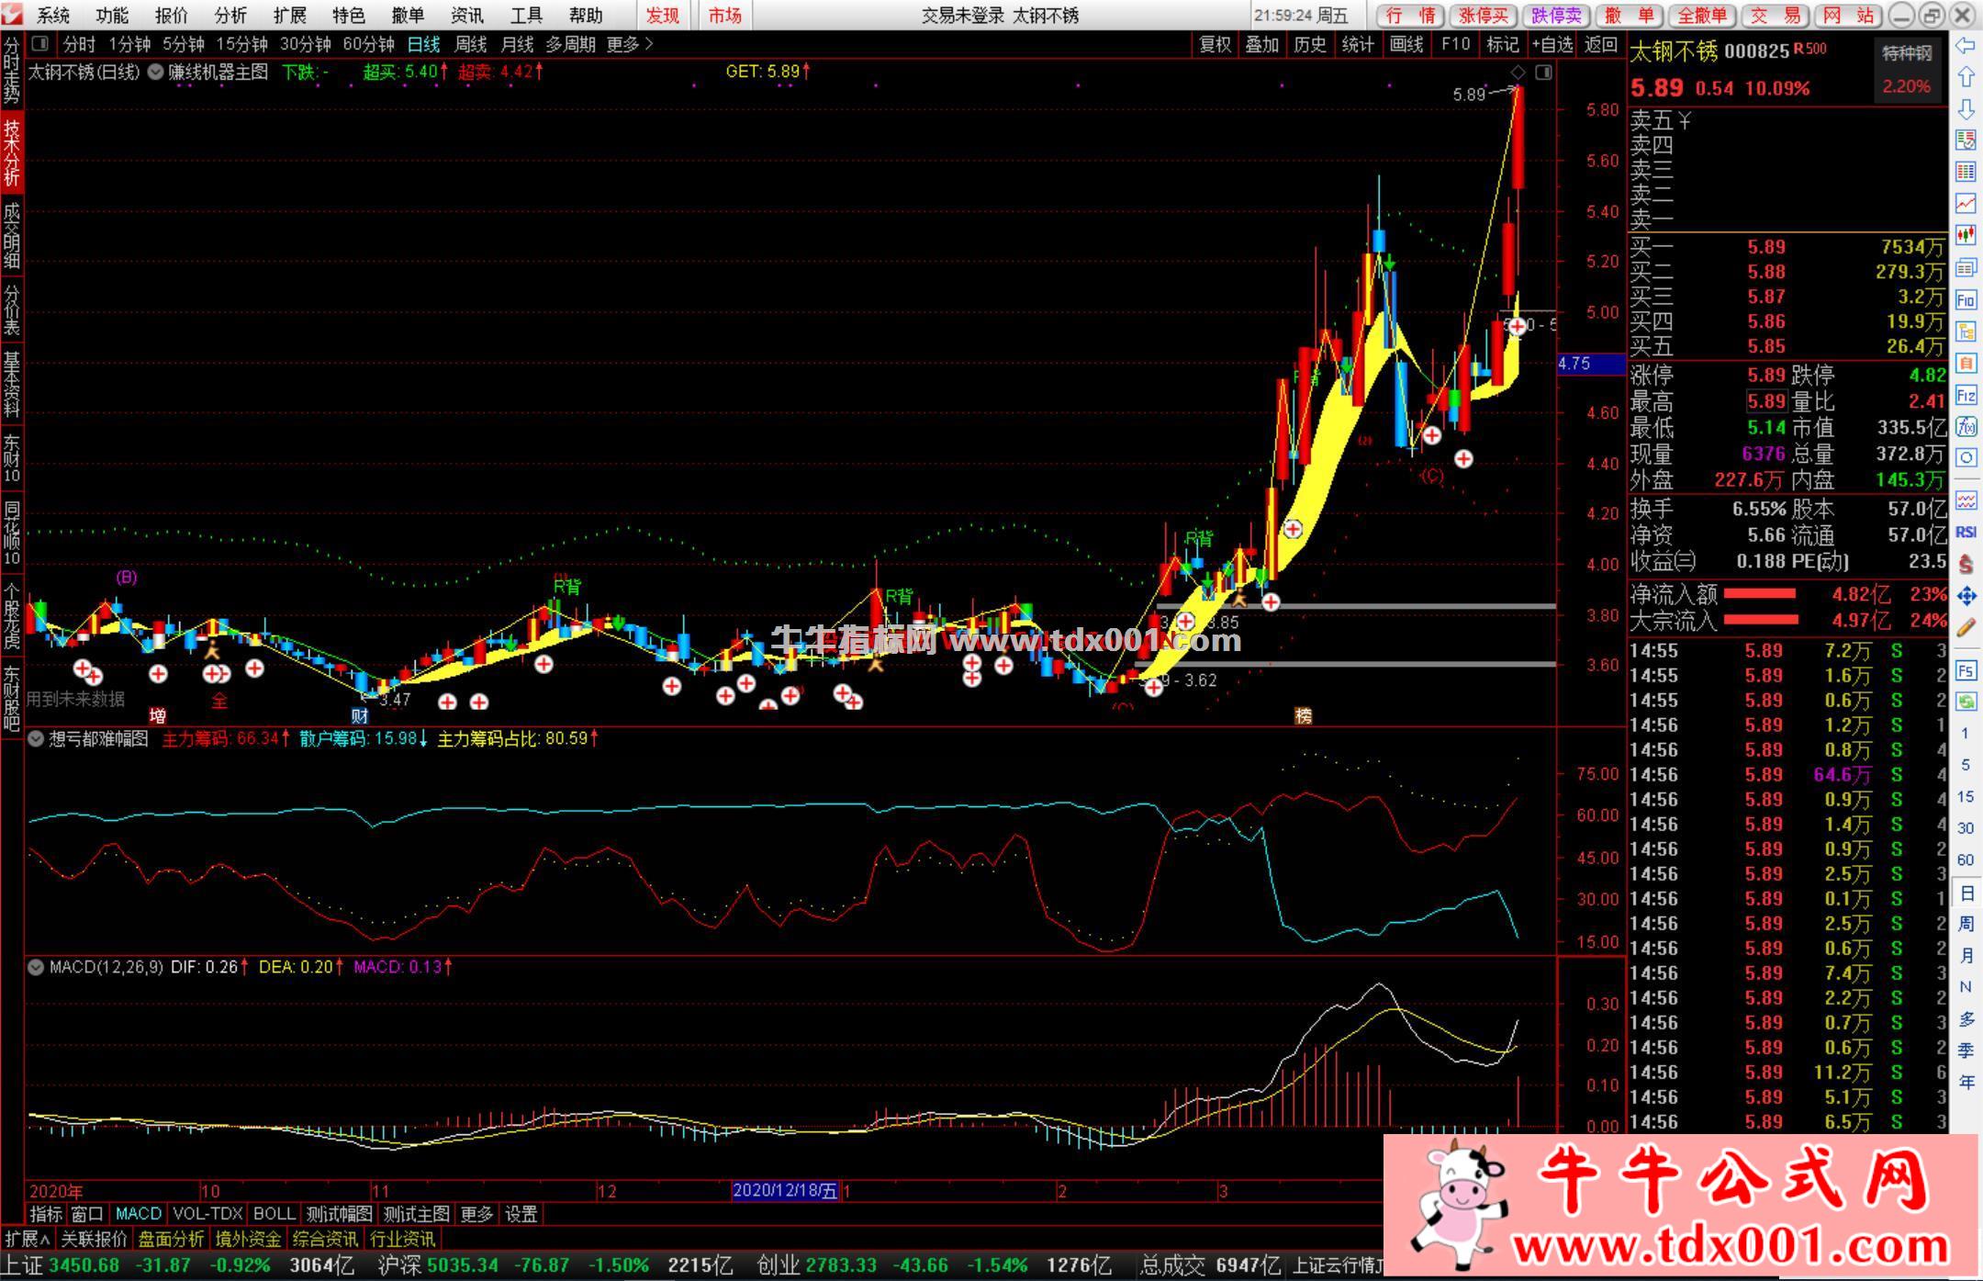Open the f(x) formula icon
The height and width of the screenshot is (1281, 1983).
pyautogui.click(x=1966, y=427)
